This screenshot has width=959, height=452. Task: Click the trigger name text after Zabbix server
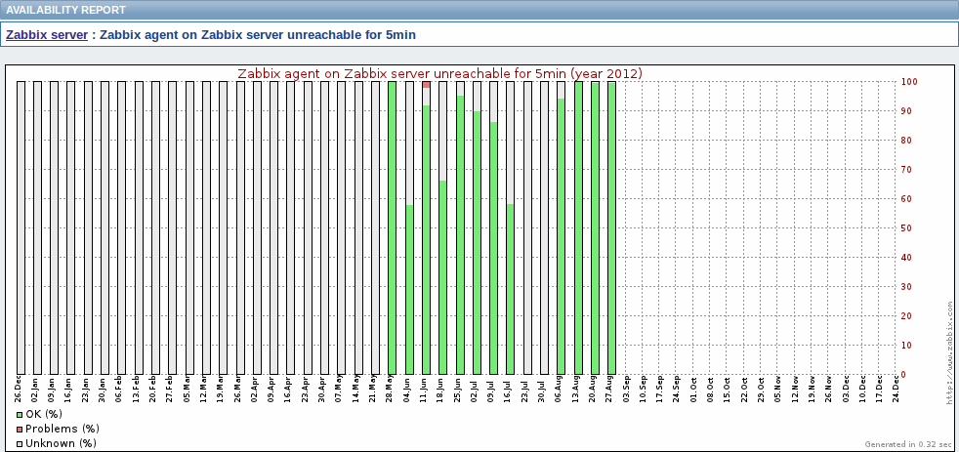(x=258, y=35)
